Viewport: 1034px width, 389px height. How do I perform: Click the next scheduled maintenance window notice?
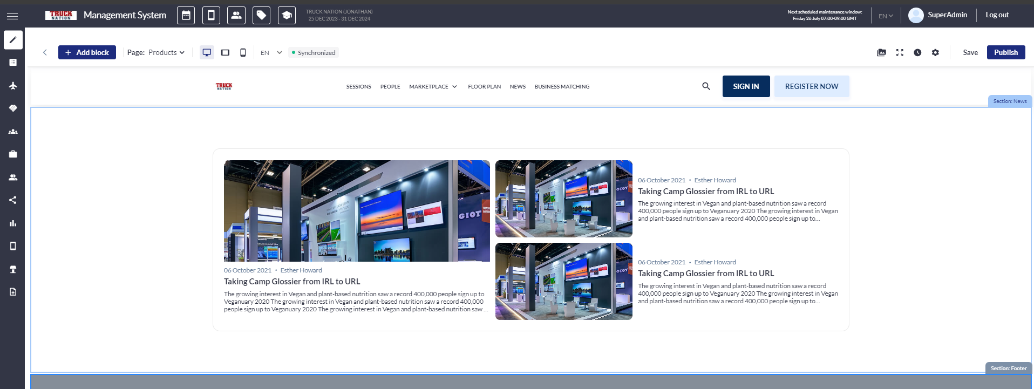(825, 15)
